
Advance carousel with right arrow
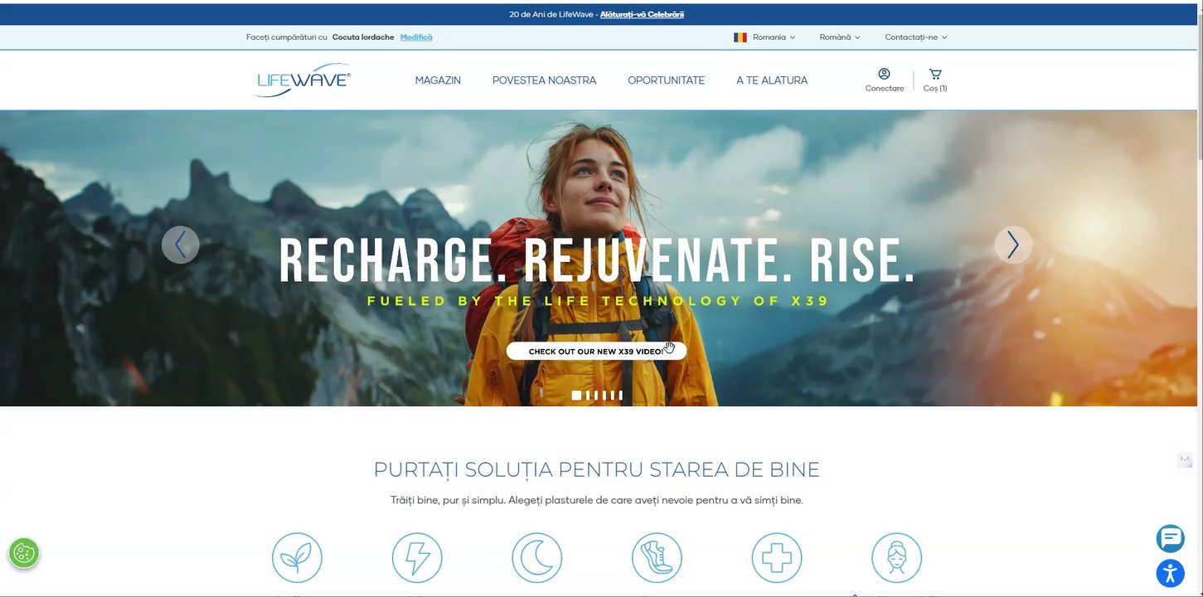pos(1013,245)
